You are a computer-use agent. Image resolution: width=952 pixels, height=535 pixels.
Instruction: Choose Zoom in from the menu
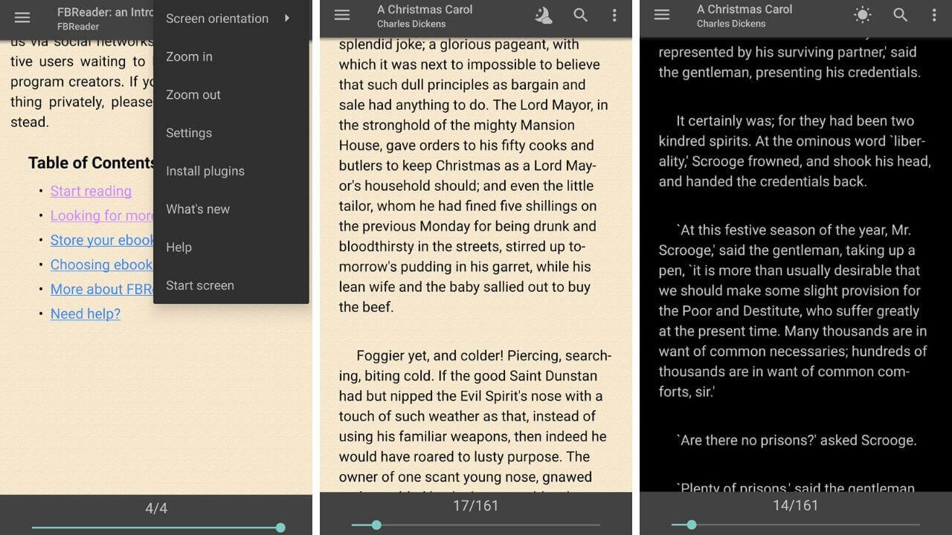coord(231,56)
